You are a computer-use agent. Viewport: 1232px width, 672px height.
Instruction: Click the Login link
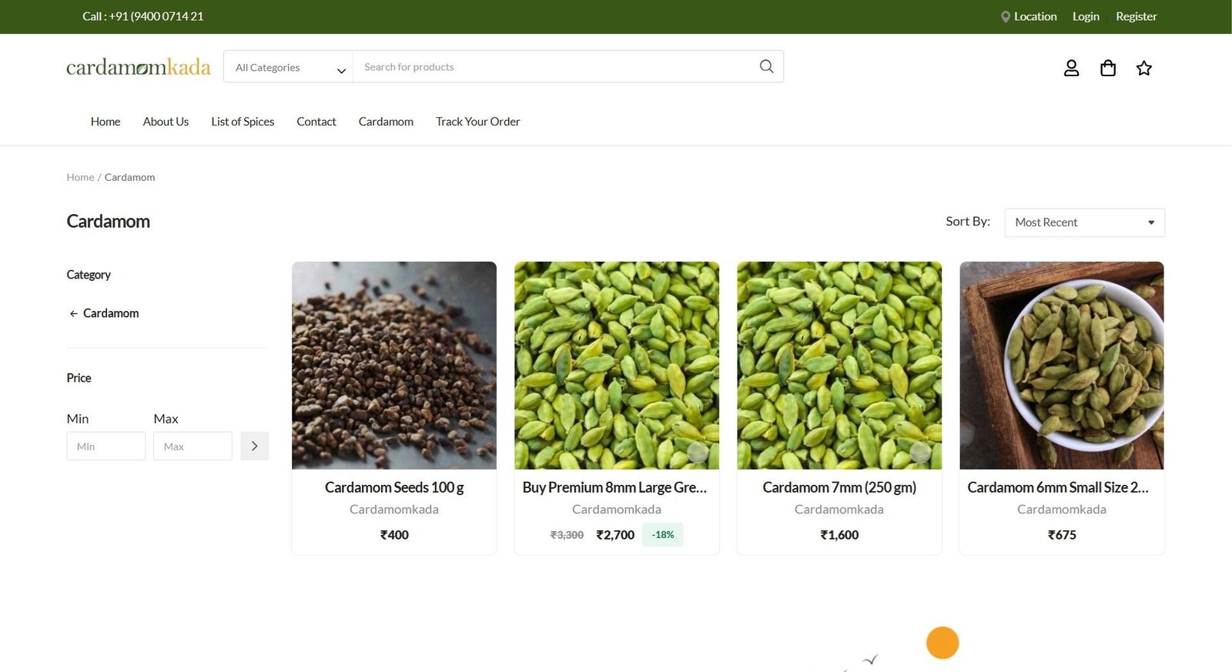tap(1085, 17)
